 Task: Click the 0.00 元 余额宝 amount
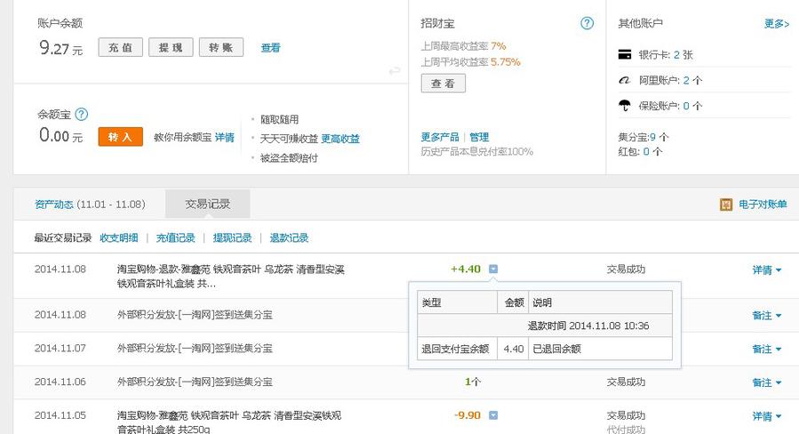(x=60, y=136)
